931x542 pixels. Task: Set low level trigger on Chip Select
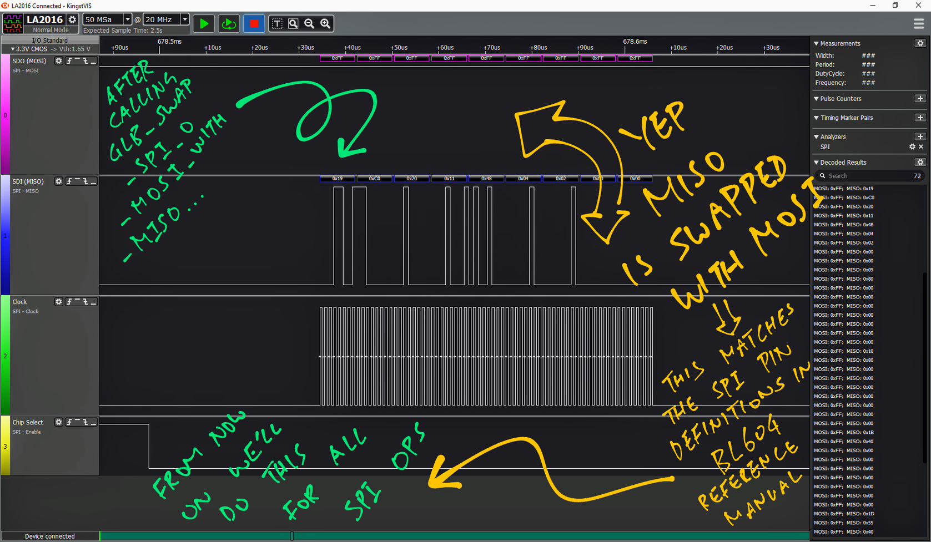point(93,423)
